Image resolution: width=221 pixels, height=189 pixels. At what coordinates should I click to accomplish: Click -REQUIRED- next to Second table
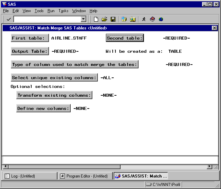coord(177,38)
